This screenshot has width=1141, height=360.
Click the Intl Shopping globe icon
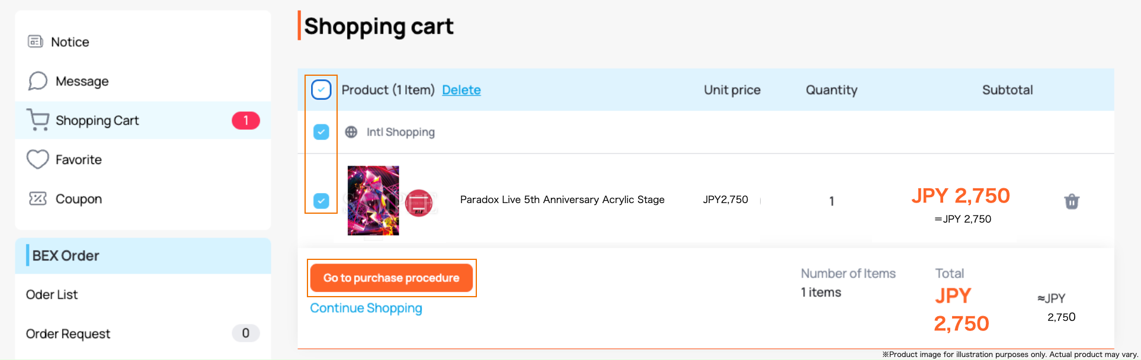click(x=351, y=132)
